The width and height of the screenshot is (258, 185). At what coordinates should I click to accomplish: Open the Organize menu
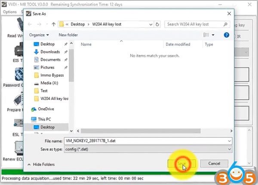click(39, 35)
